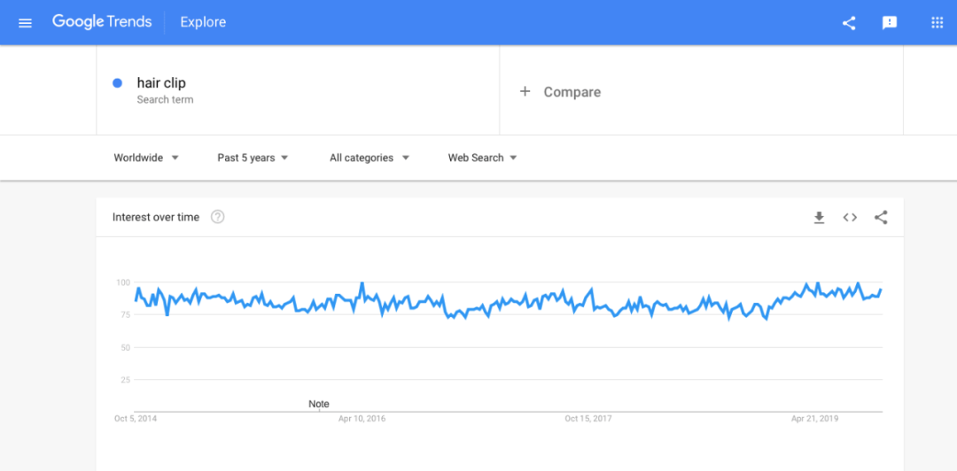Click the Google Trends logo
957x471 pixels.
(x=102, y=22)
